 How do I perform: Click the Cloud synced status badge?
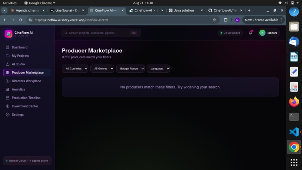[230, 33]
